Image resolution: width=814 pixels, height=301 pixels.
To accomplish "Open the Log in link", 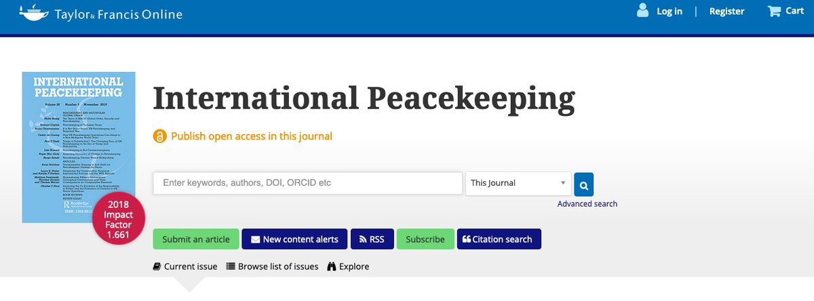I will [x=669, y=12].
